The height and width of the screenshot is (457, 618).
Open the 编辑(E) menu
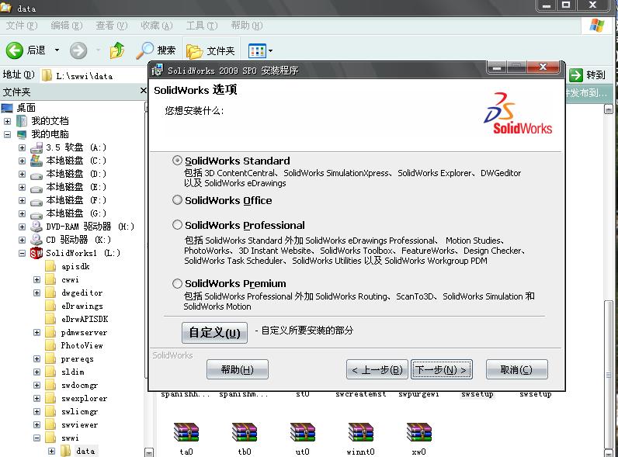coord(67,26)
